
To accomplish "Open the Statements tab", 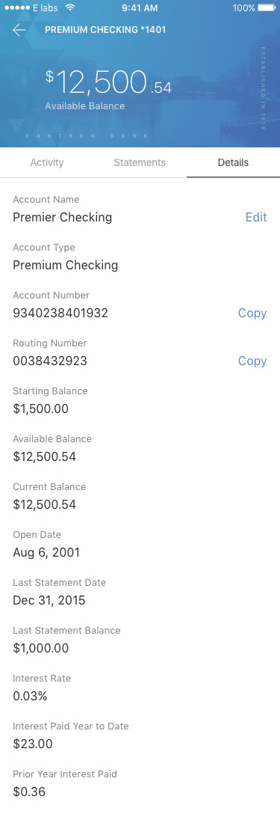I will tap(140, 162).
